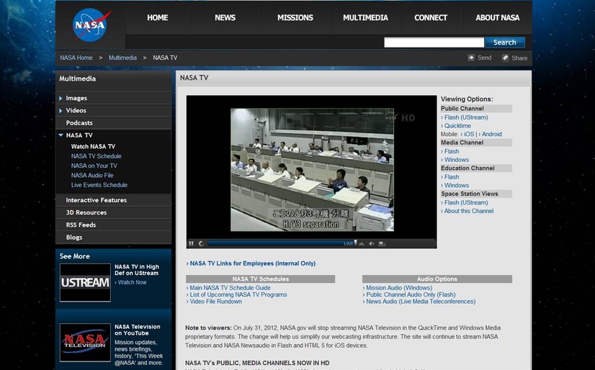Screen dimensions: 595x370
Task: Open the ABOUT NASA navigation tab
Action: 498,18
